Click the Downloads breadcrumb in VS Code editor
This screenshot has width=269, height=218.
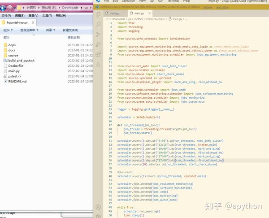[x=118, y=19]
